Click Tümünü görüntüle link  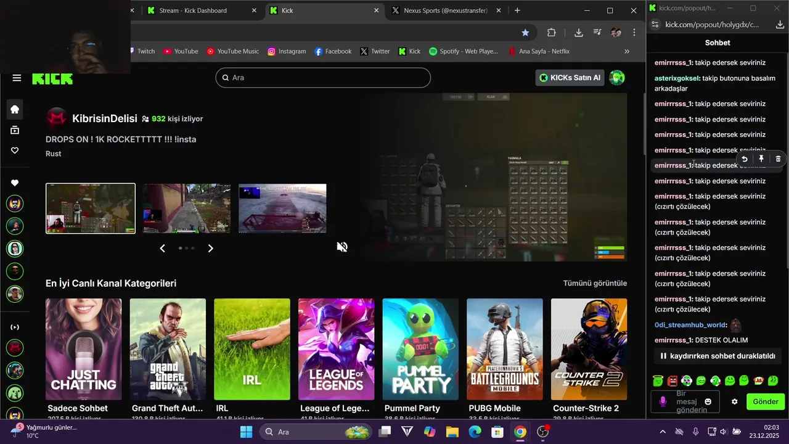(x=595, y=283)
